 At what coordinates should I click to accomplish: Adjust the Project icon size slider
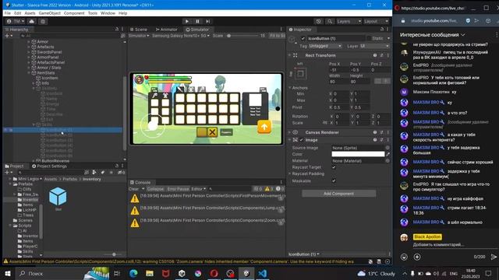pyautogui.click(x=114, y=254)
